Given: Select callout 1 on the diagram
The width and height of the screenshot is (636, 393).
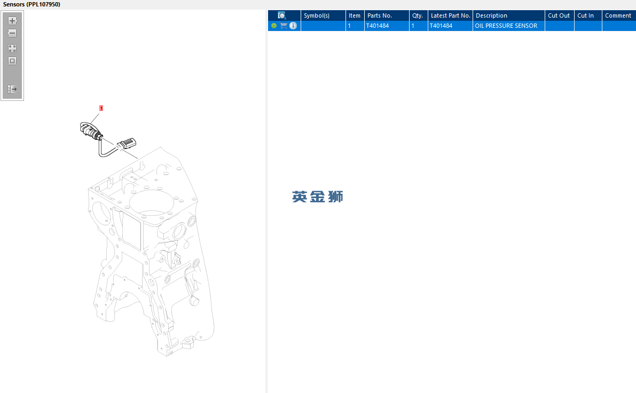Looking at the screenshot, I should [x=101, y=108].
